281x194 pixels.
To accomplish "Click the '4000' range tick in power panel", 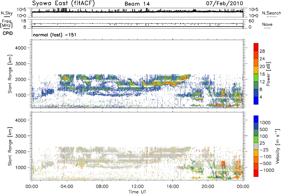I will [x=21, y=48].
